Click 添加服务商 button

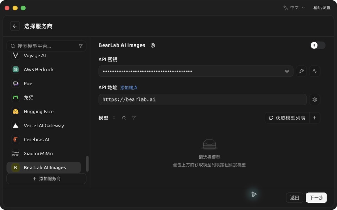(x=46, y=179)
